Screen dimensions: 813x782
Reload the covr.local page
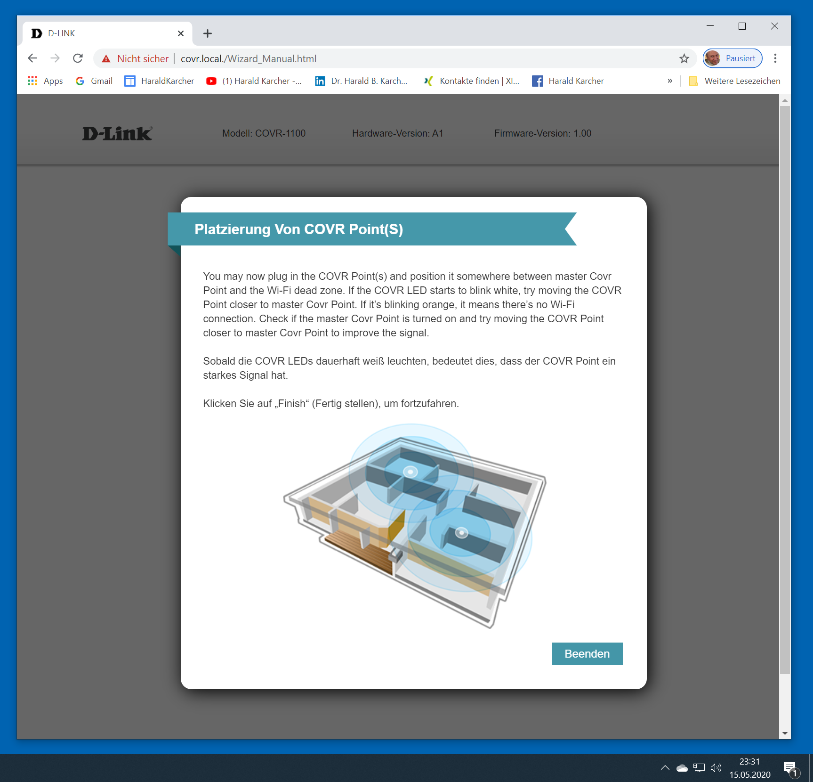(x=78, y=58)
